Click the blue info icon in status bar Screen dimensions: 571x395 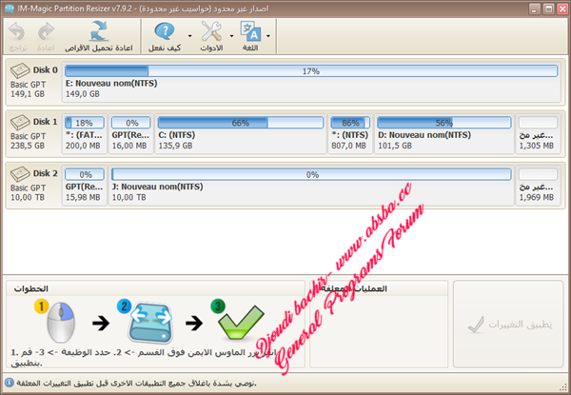(10, 383)
